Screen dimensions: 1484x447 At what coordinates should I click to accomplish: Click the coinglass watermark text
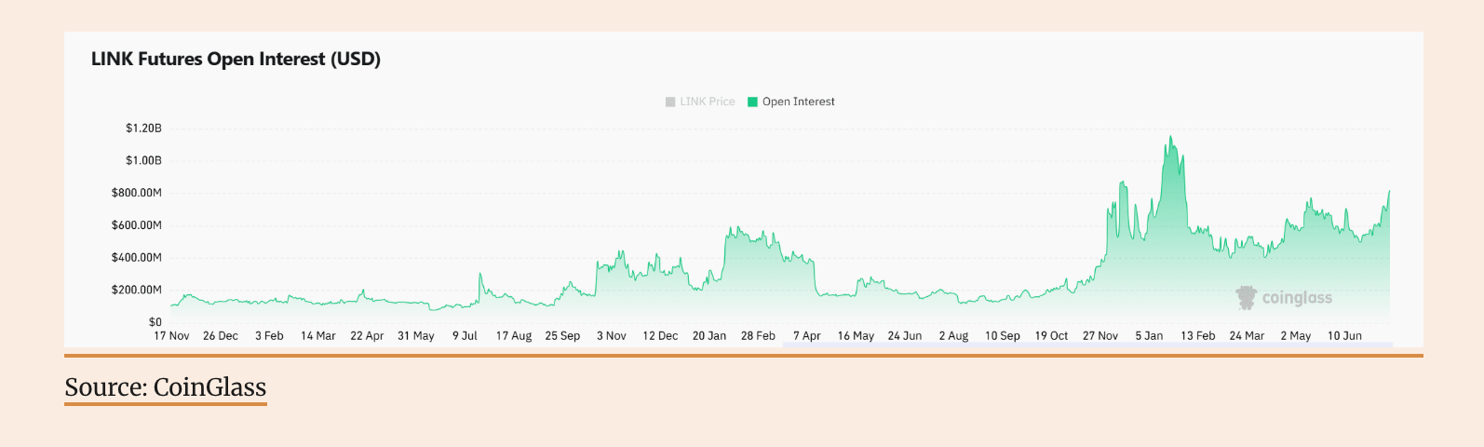(x=1297, y=298)
